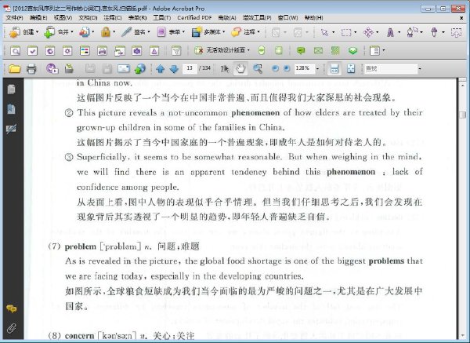470x343 pixels.
Task: Open the 帮助(H) menu
Action: coord(313,18)
